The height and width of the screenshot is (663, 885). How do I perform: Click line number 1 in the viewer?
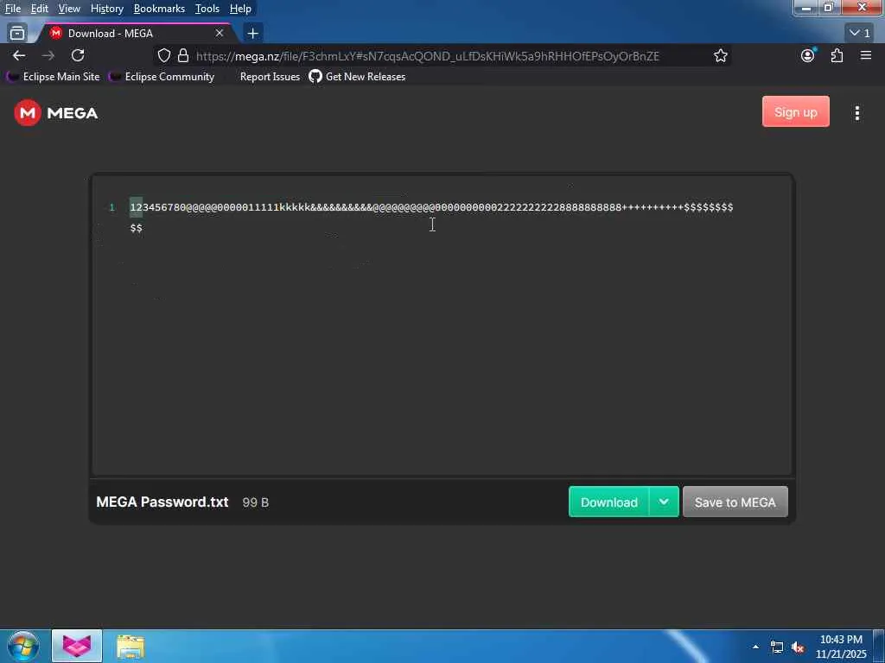tap(111, 207)
